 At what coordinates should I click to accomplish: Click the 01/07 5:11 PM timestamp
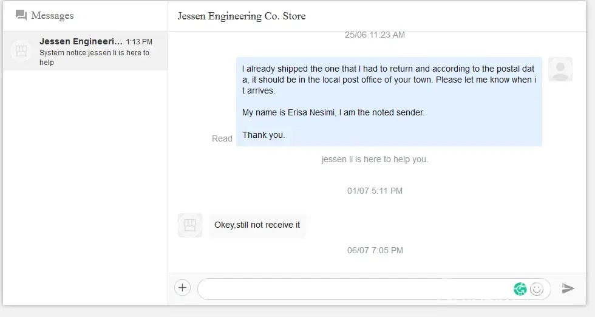375,191
